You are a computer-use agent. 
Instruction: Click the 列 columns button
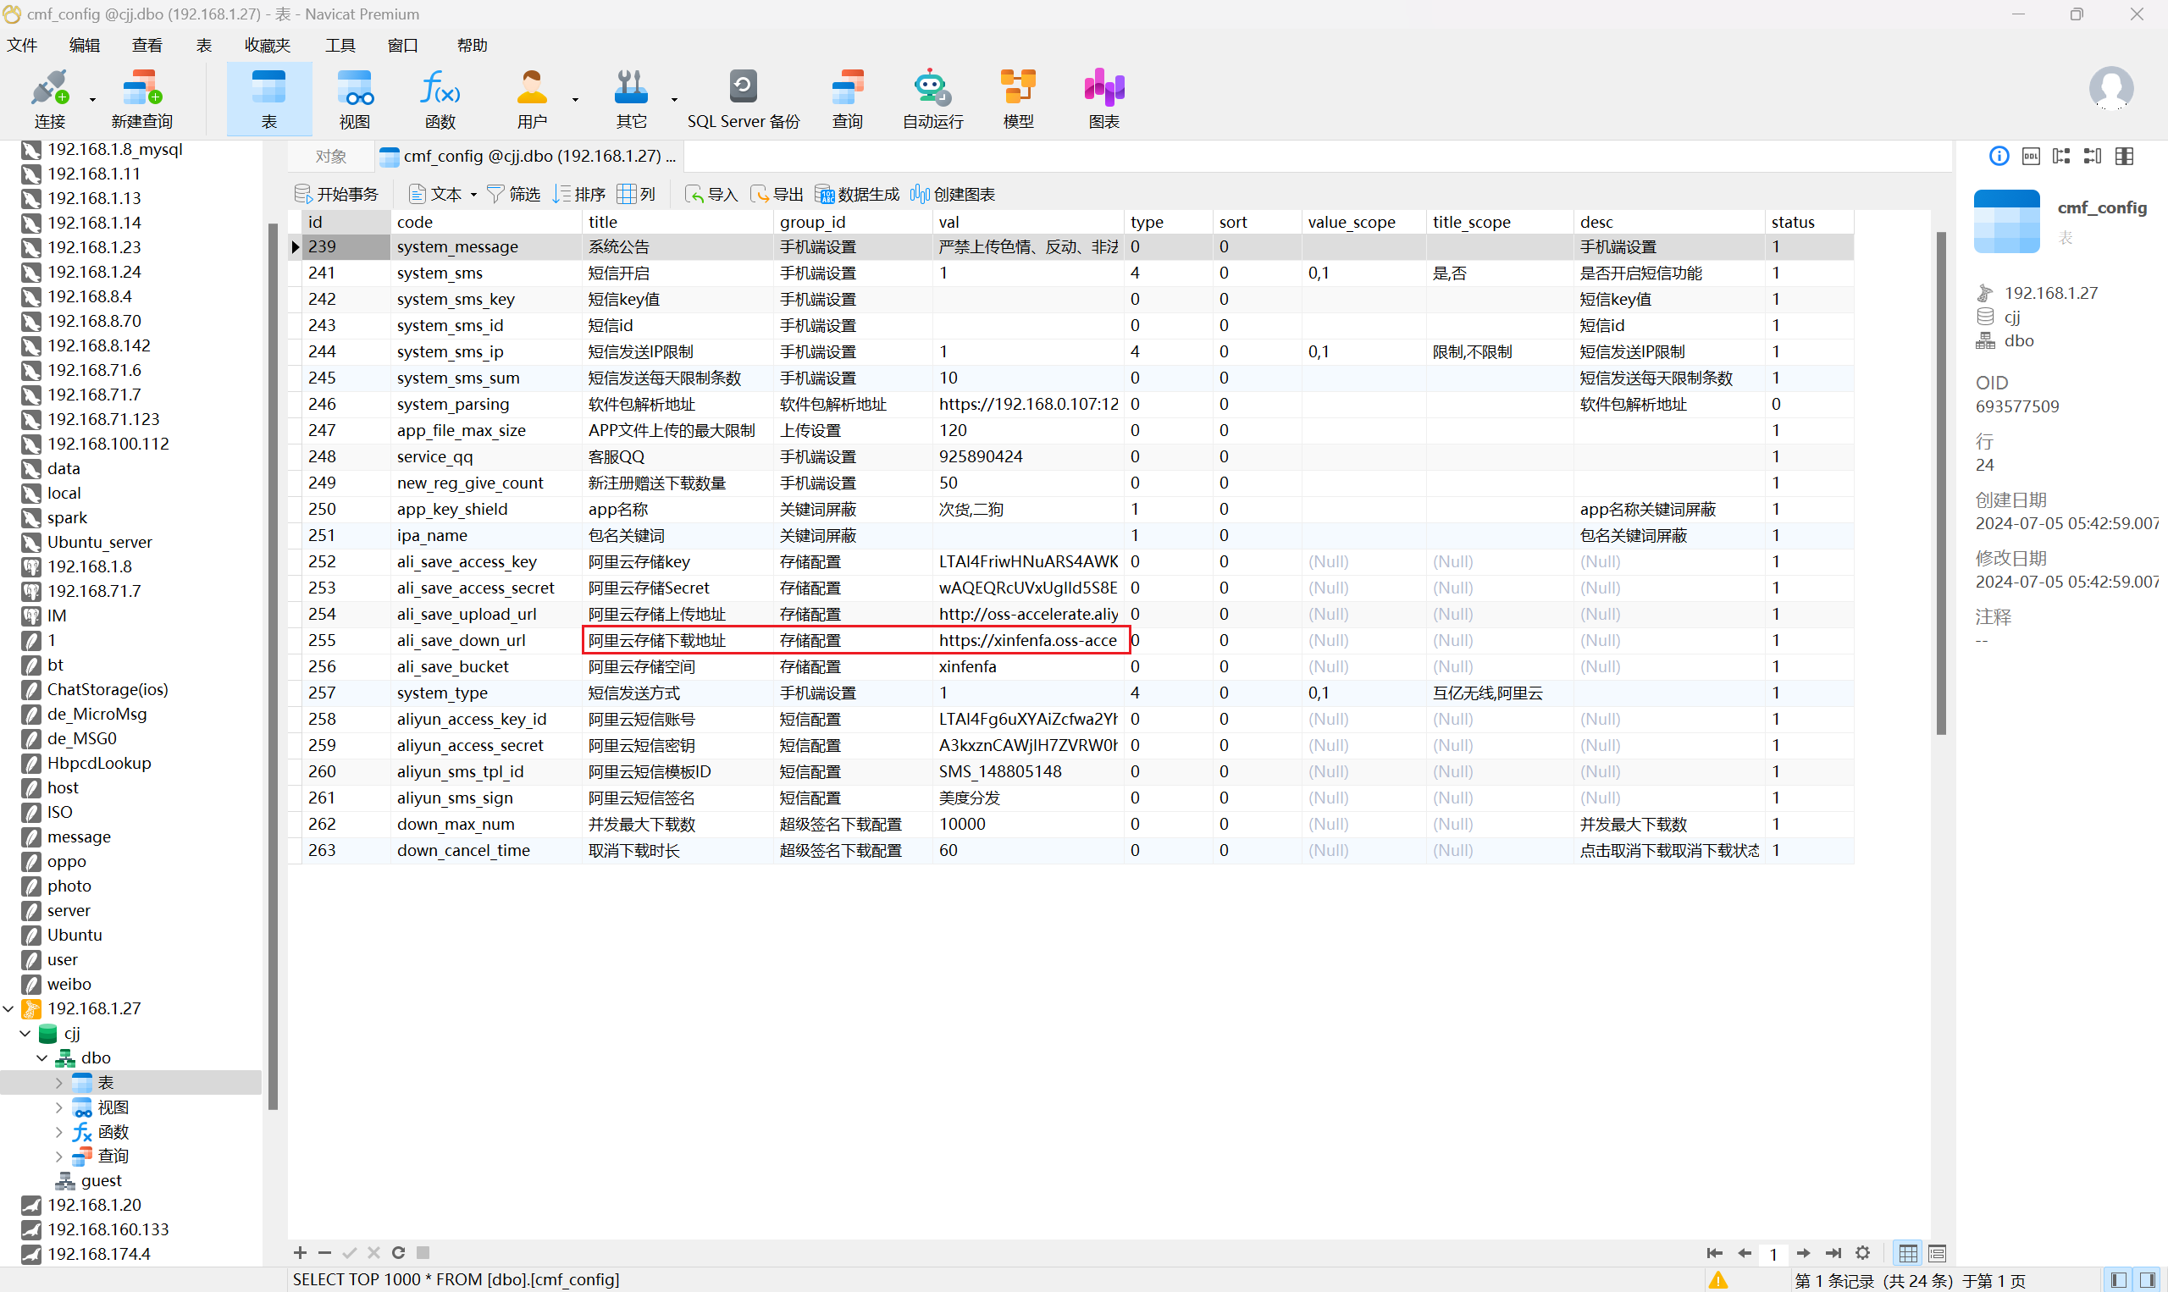point(637,194)
